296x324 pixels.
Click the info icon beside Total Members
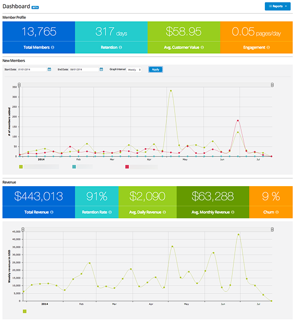click(53, 47)
